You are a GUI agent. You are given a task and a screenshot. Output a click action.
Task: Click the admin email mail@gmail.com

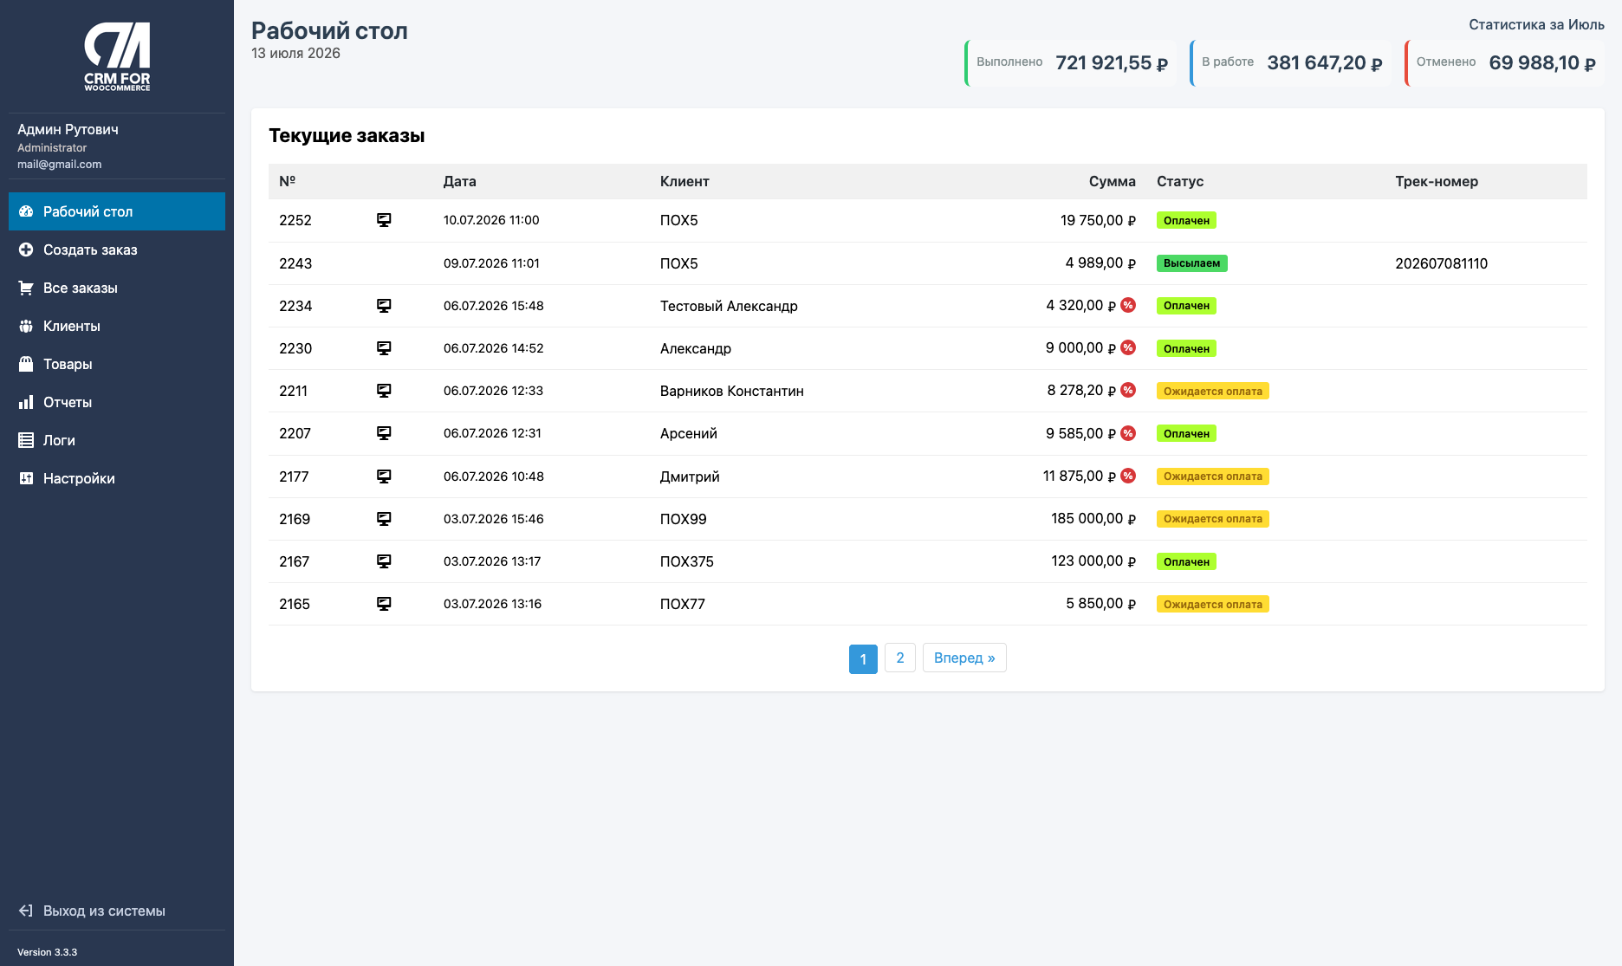click(60, 164)
